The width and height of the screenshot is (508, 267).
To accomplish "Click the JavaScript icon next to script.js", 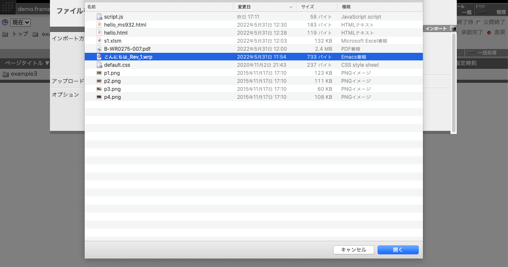I will tap(99, 16).
